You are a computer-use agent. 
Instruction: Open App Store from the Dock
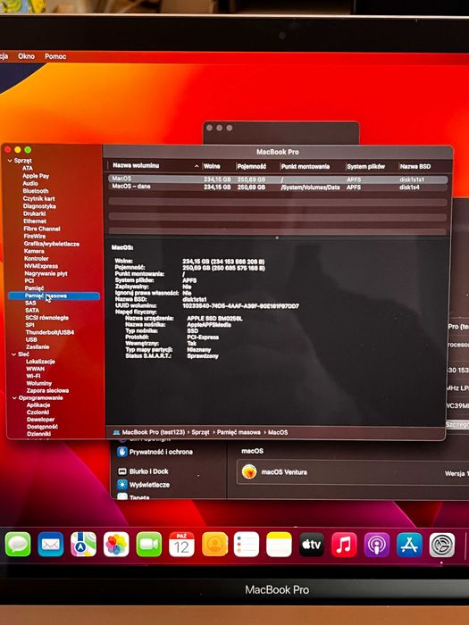click(x=409, y=544)
